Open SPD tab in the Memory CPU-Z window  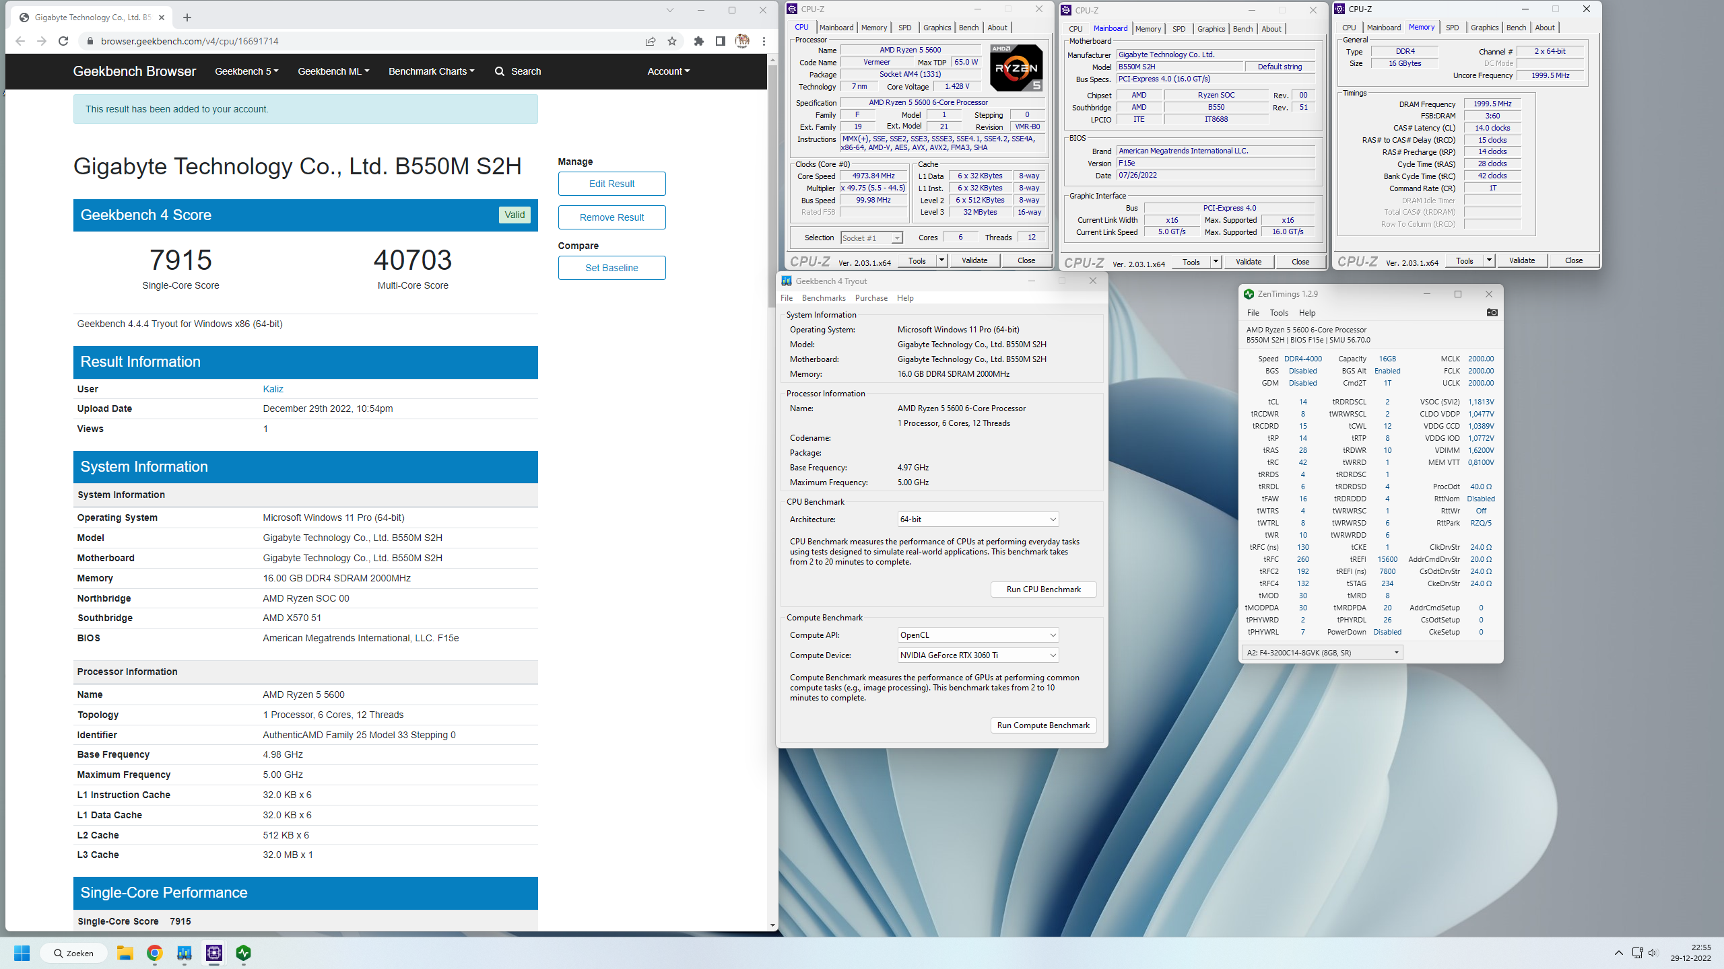tap(1452, 28)
